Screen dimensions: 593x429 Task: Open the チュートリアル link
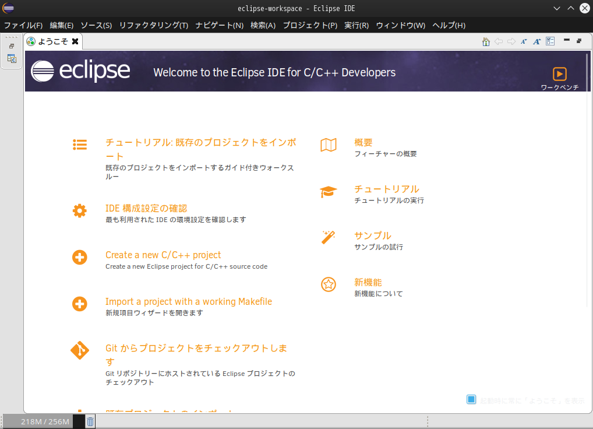pyautogui.click(x=387, y=189)
